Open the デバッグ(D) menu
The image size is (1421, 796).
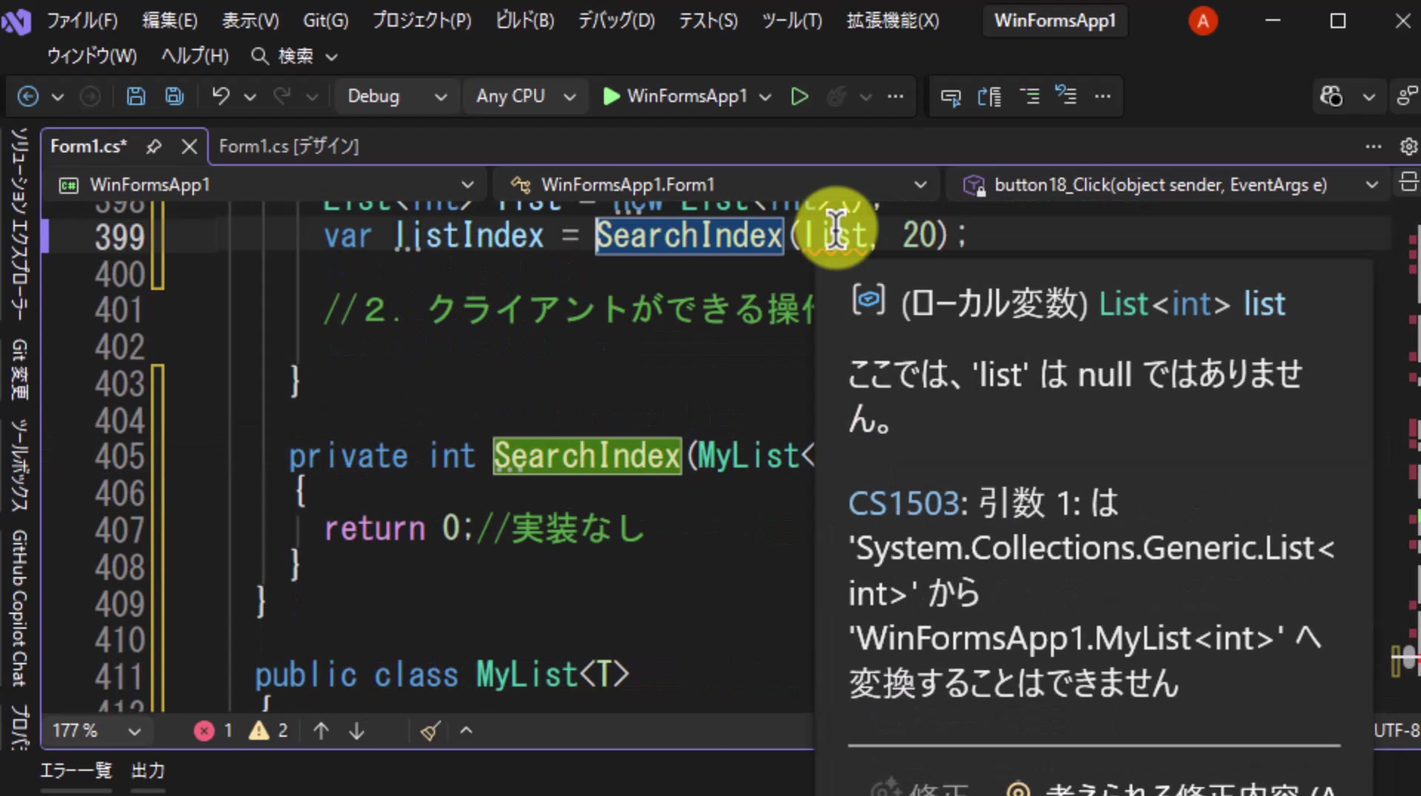point(617,20)
